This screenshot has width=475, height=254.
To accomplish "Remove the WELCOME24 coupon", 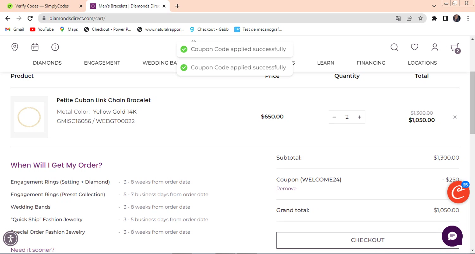I will [x=286, y=188].
